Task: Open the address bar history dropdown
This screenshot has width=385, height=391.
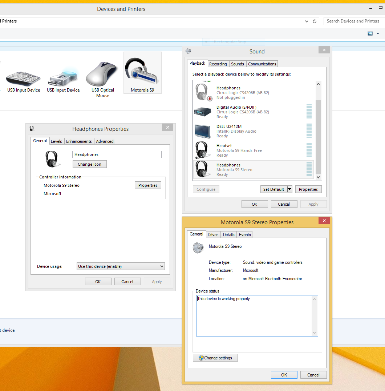Action: [307, 21]
